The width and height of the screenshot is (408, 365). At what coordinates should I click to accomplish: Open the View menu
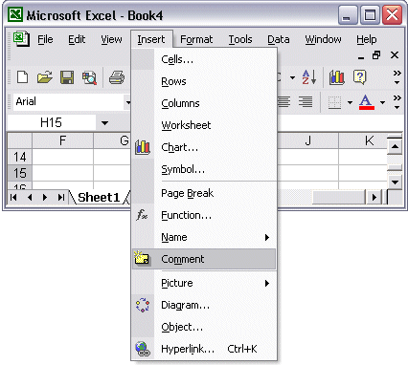pos(111,39)
